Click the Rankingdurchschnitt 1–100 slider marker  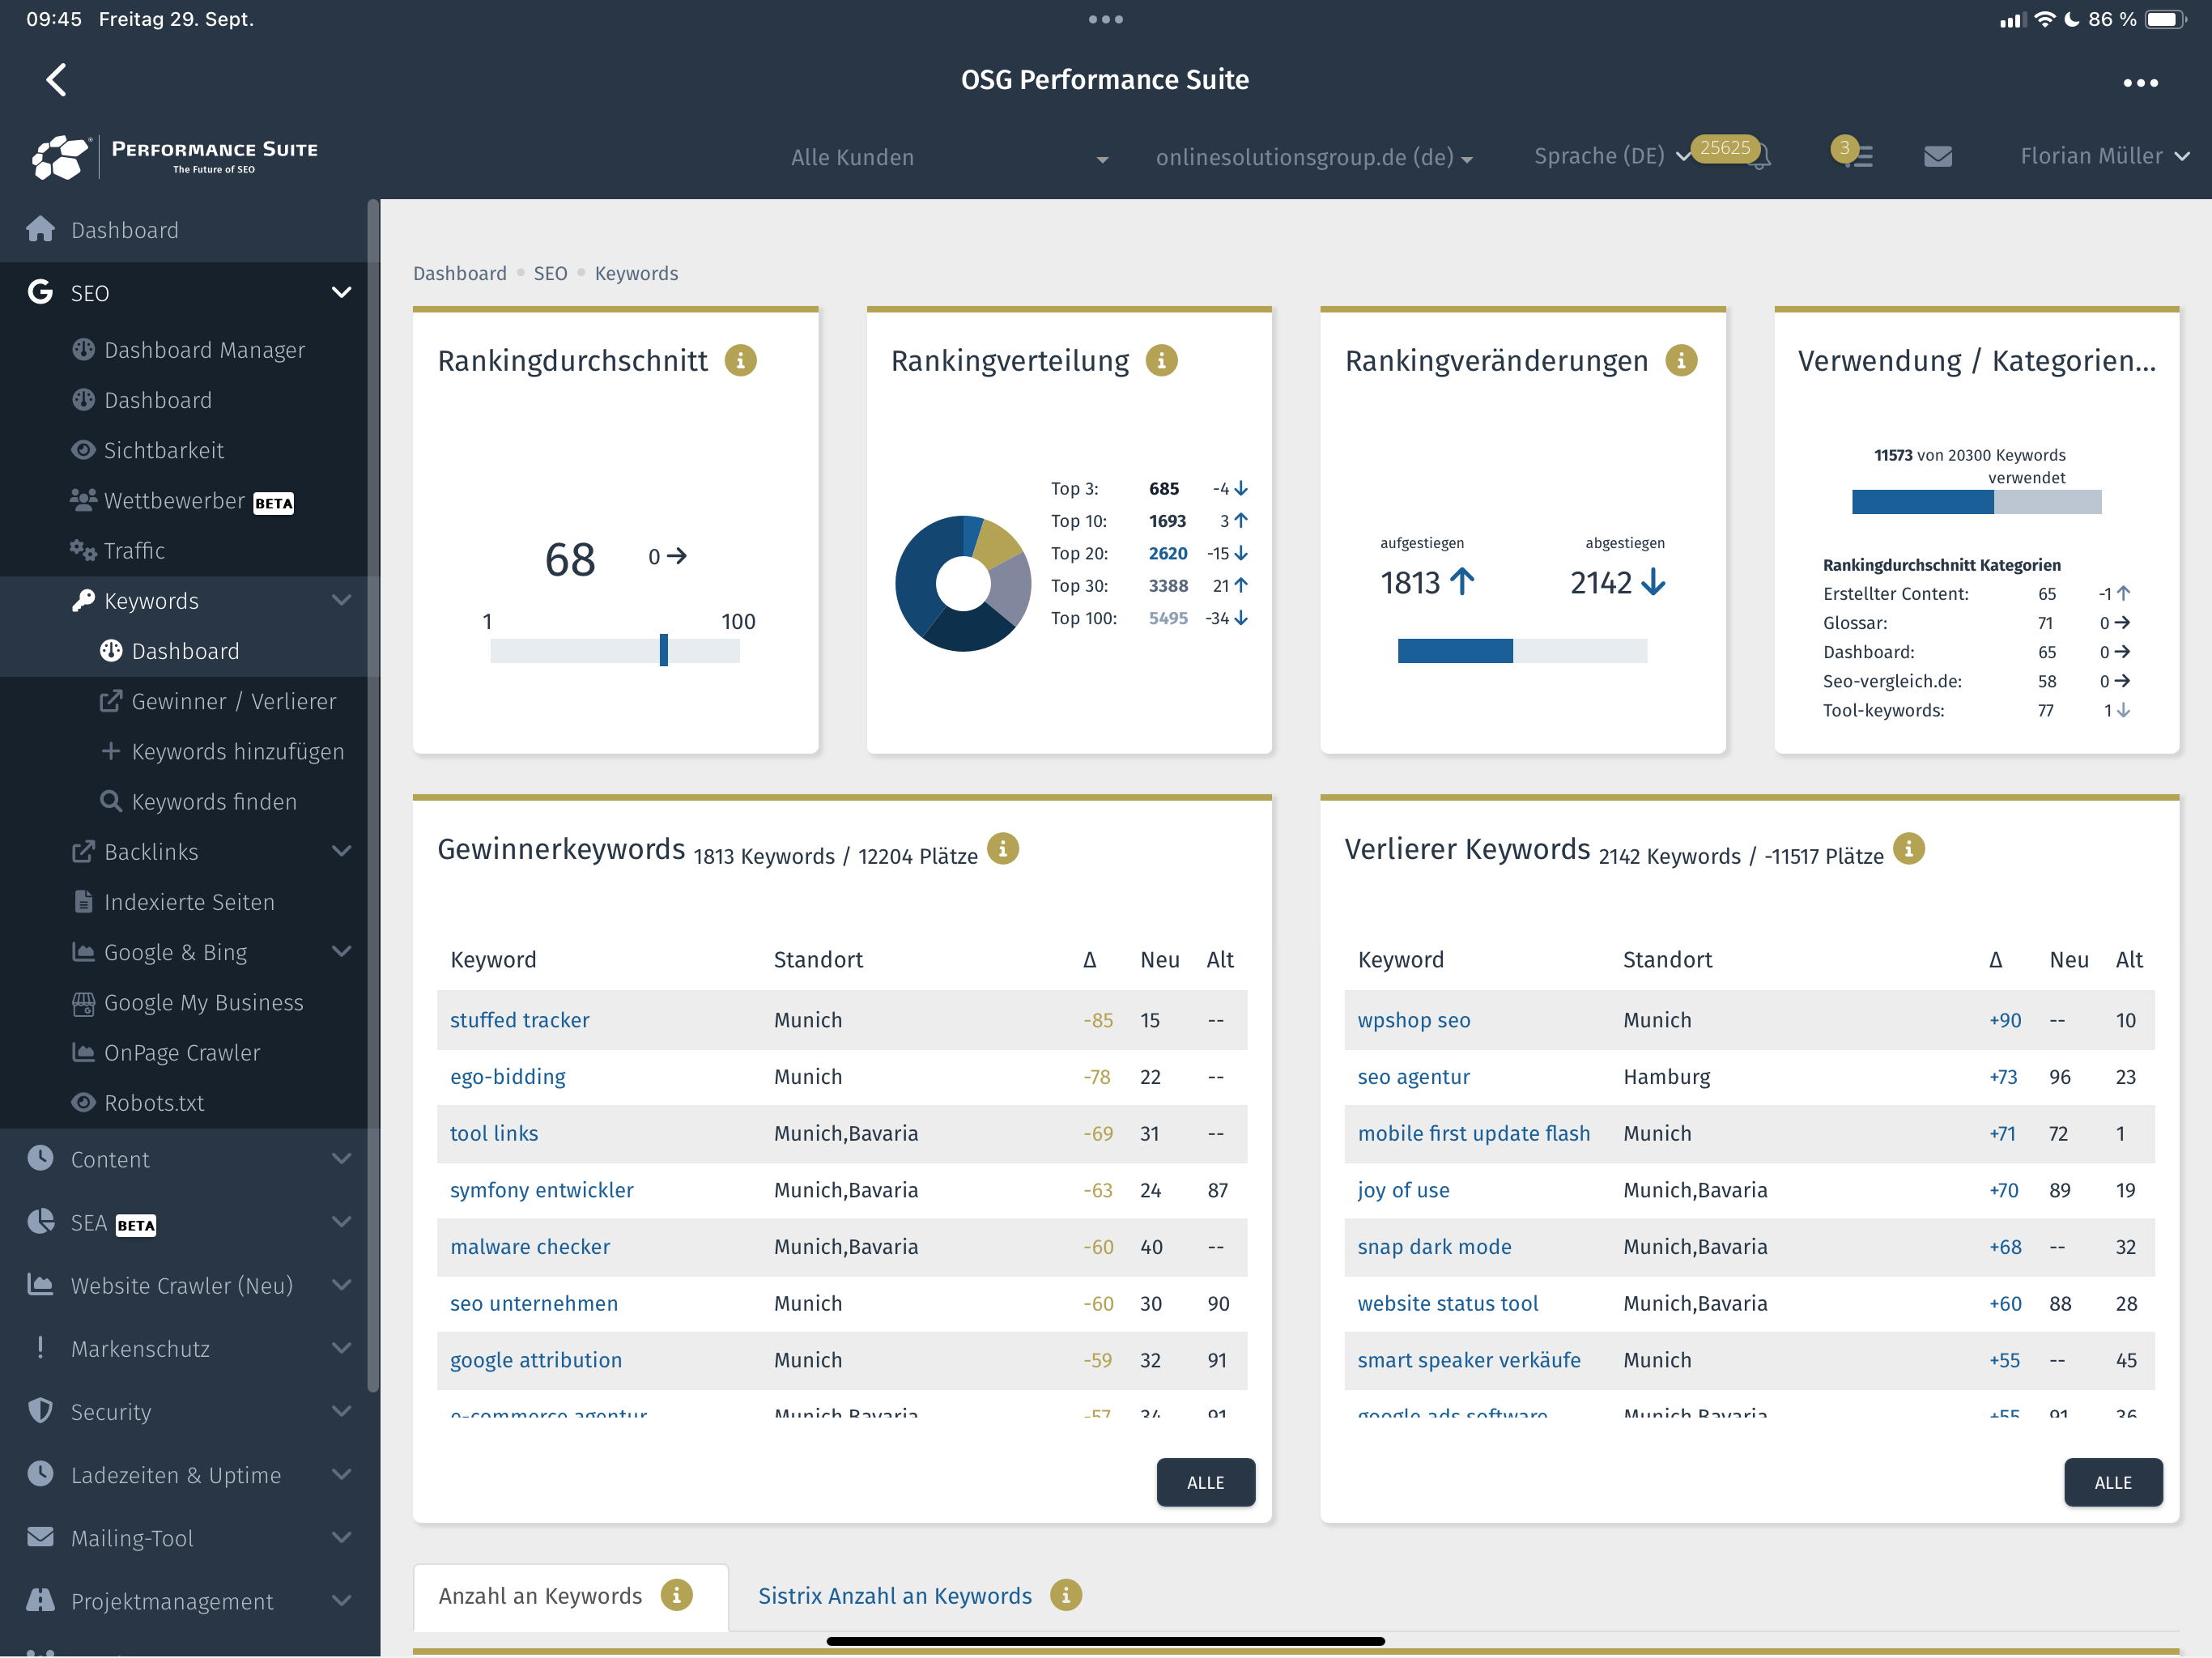pyautogui.click(x=663, y=650)
